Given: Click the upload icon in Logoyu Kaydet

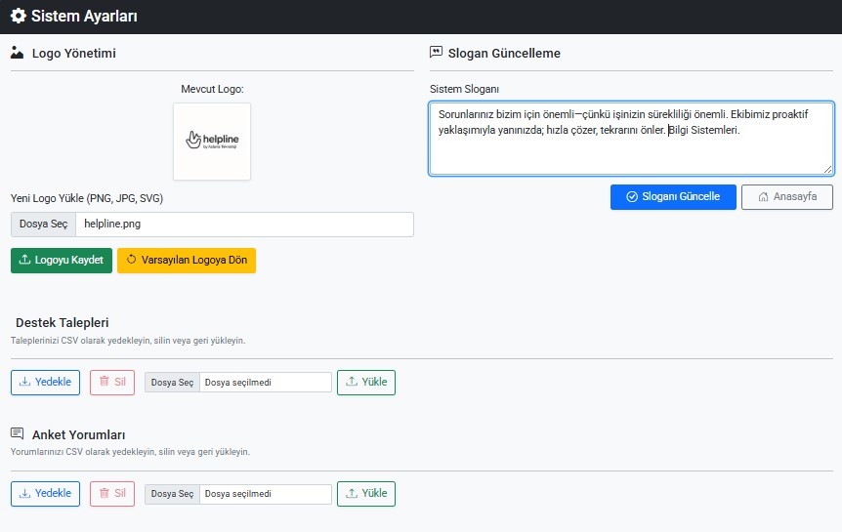Looking at the screenshot, I should (x=24, y=261).
